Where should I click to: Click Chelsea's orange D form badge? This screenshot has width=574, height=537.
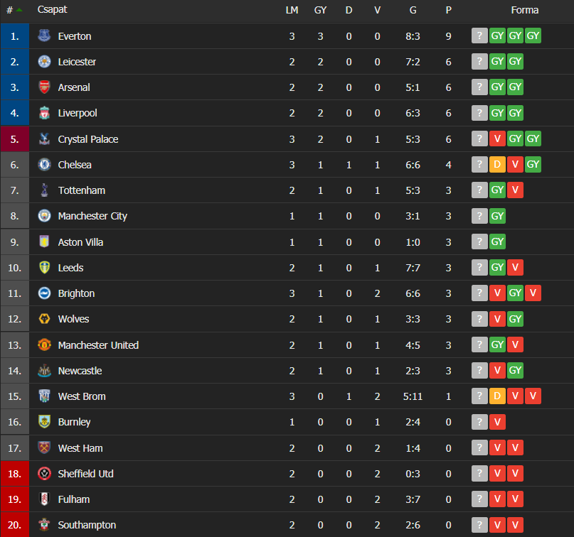[497, 165]
